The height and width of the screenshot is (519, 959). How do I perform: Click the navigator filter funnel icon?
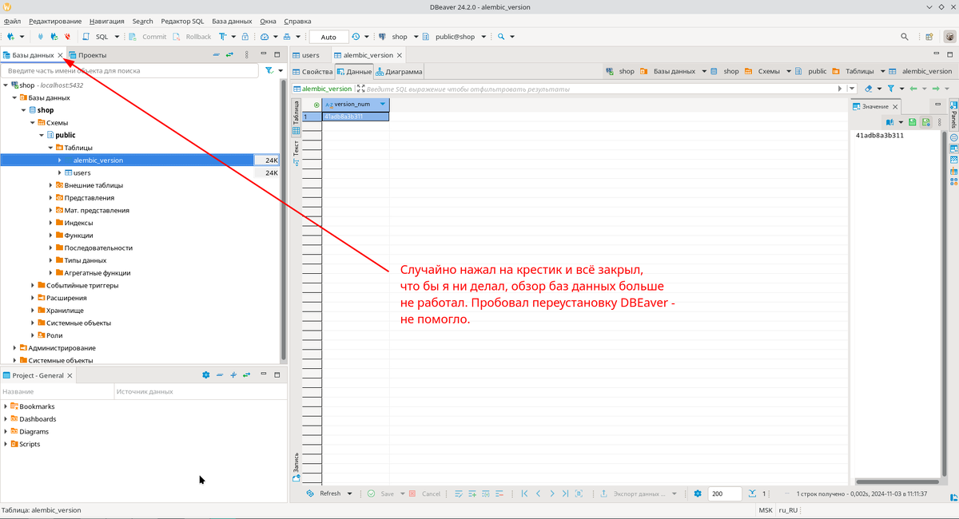tap(269, 70)
